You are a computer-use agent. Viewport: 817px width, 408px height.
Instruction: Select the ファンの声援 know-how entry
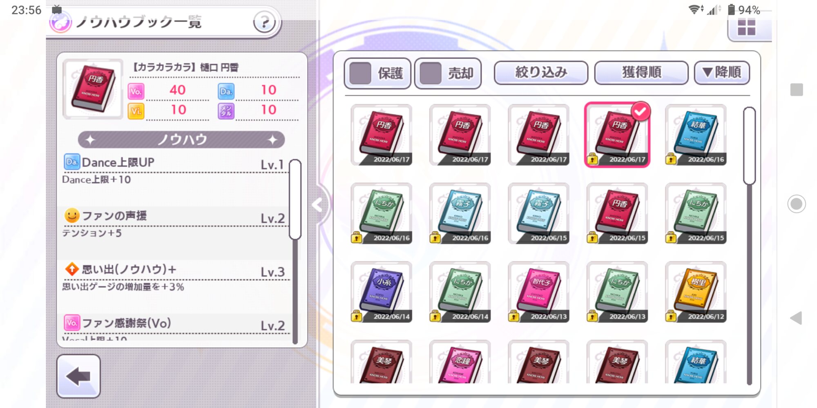pos(174,224)
